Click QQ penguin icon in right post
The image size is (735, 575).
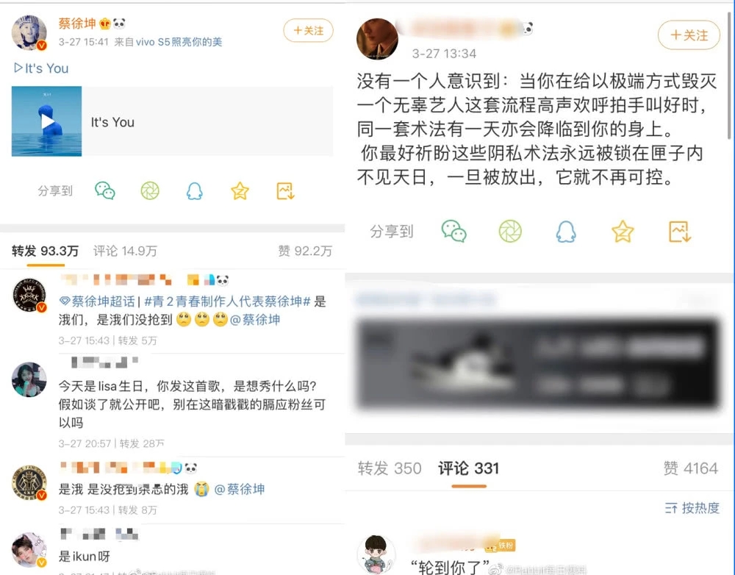coord(566,232)
